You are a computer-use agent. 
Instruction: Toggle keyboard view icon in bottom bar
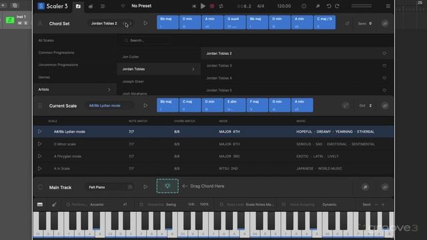tap(40, 205)
